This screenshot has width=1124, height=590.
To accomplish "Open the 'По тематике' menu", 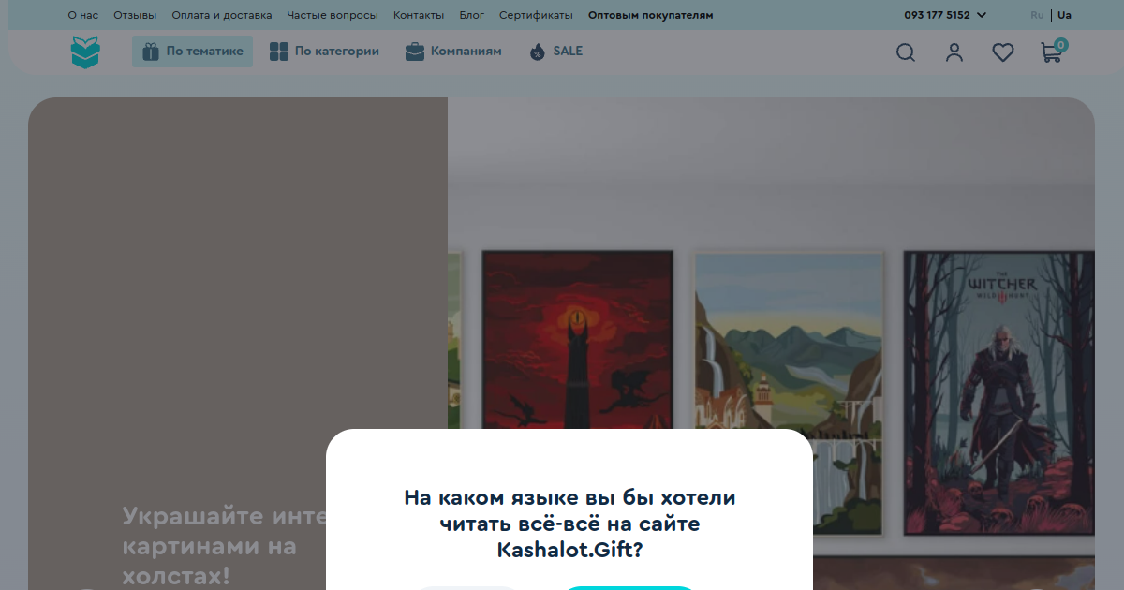I will click(x=192, y=52).
